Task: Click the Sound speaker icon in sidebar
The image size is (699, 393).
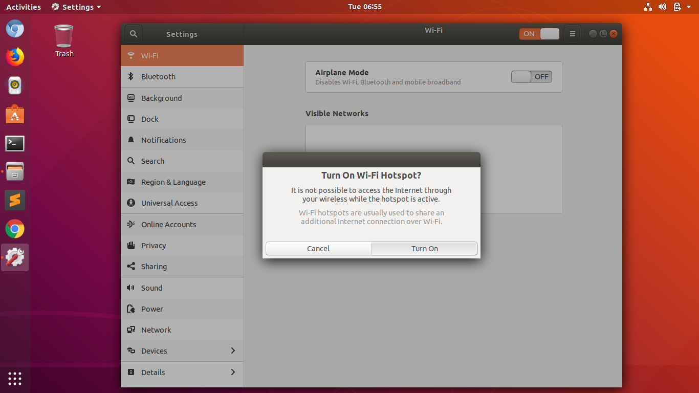Action: tap(131, 288)
